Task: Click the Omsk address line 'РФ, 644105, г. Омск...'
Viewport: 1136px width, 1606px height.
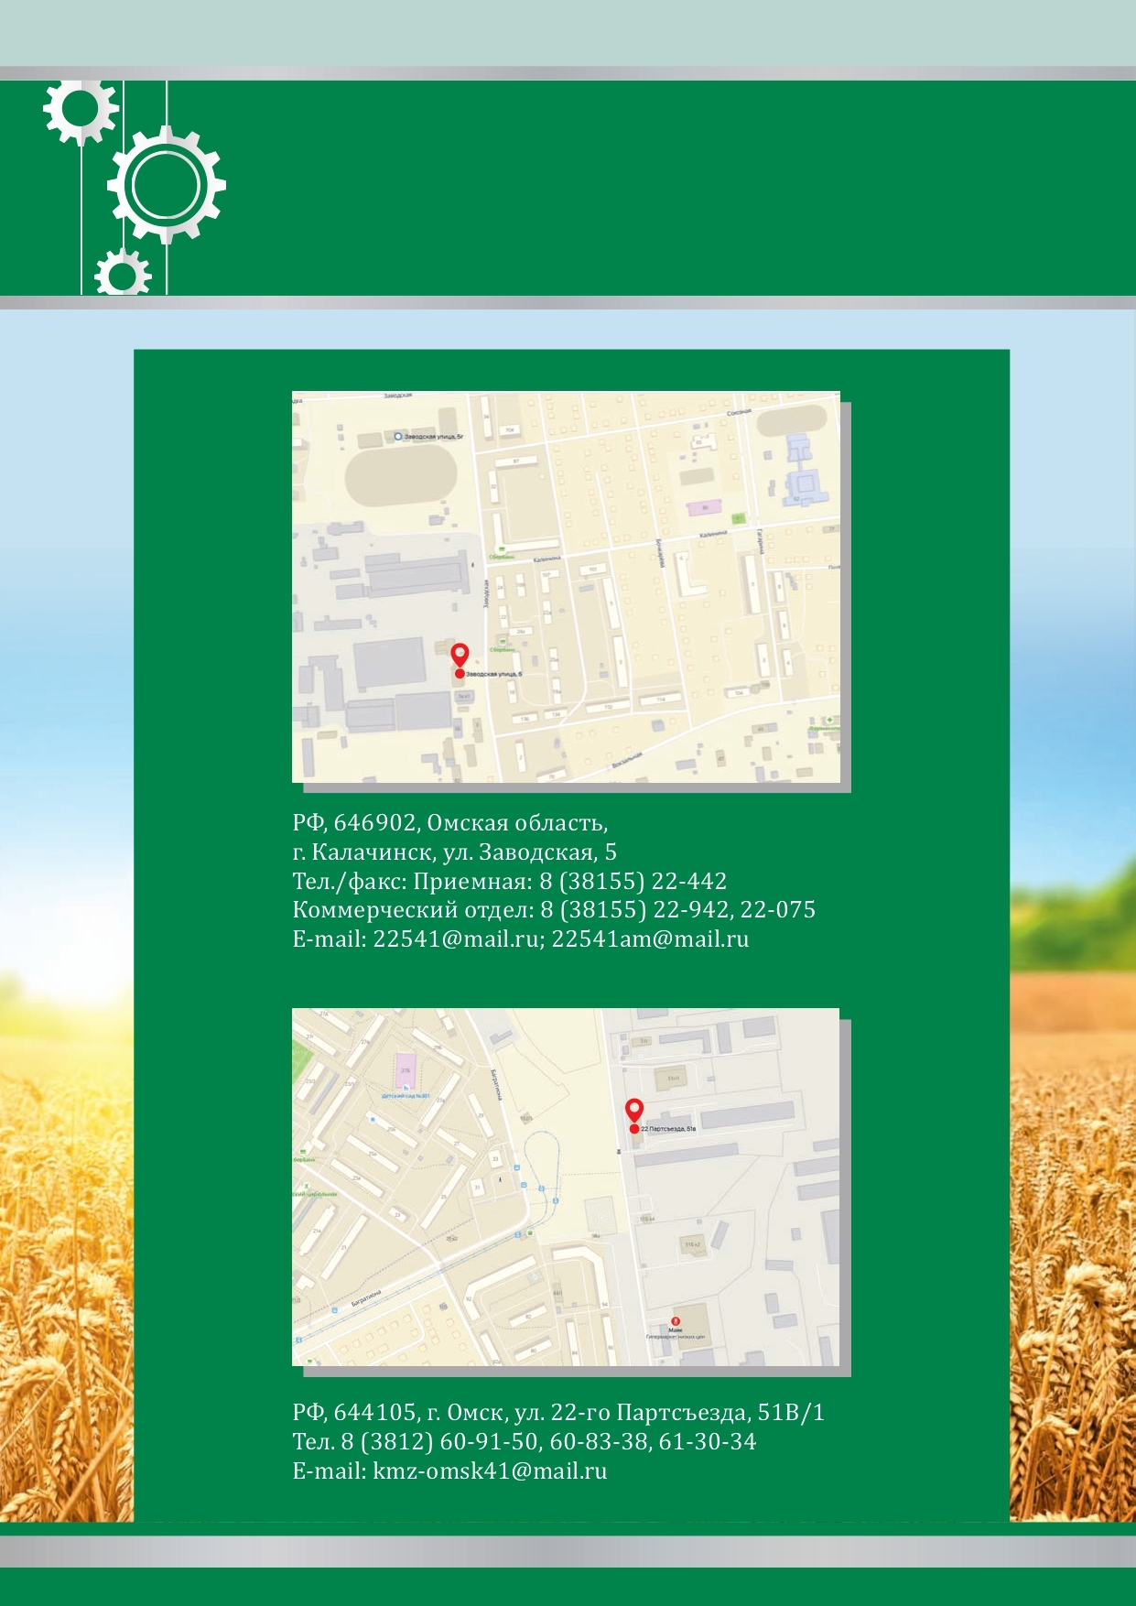Action: (x=558, y=1412)
